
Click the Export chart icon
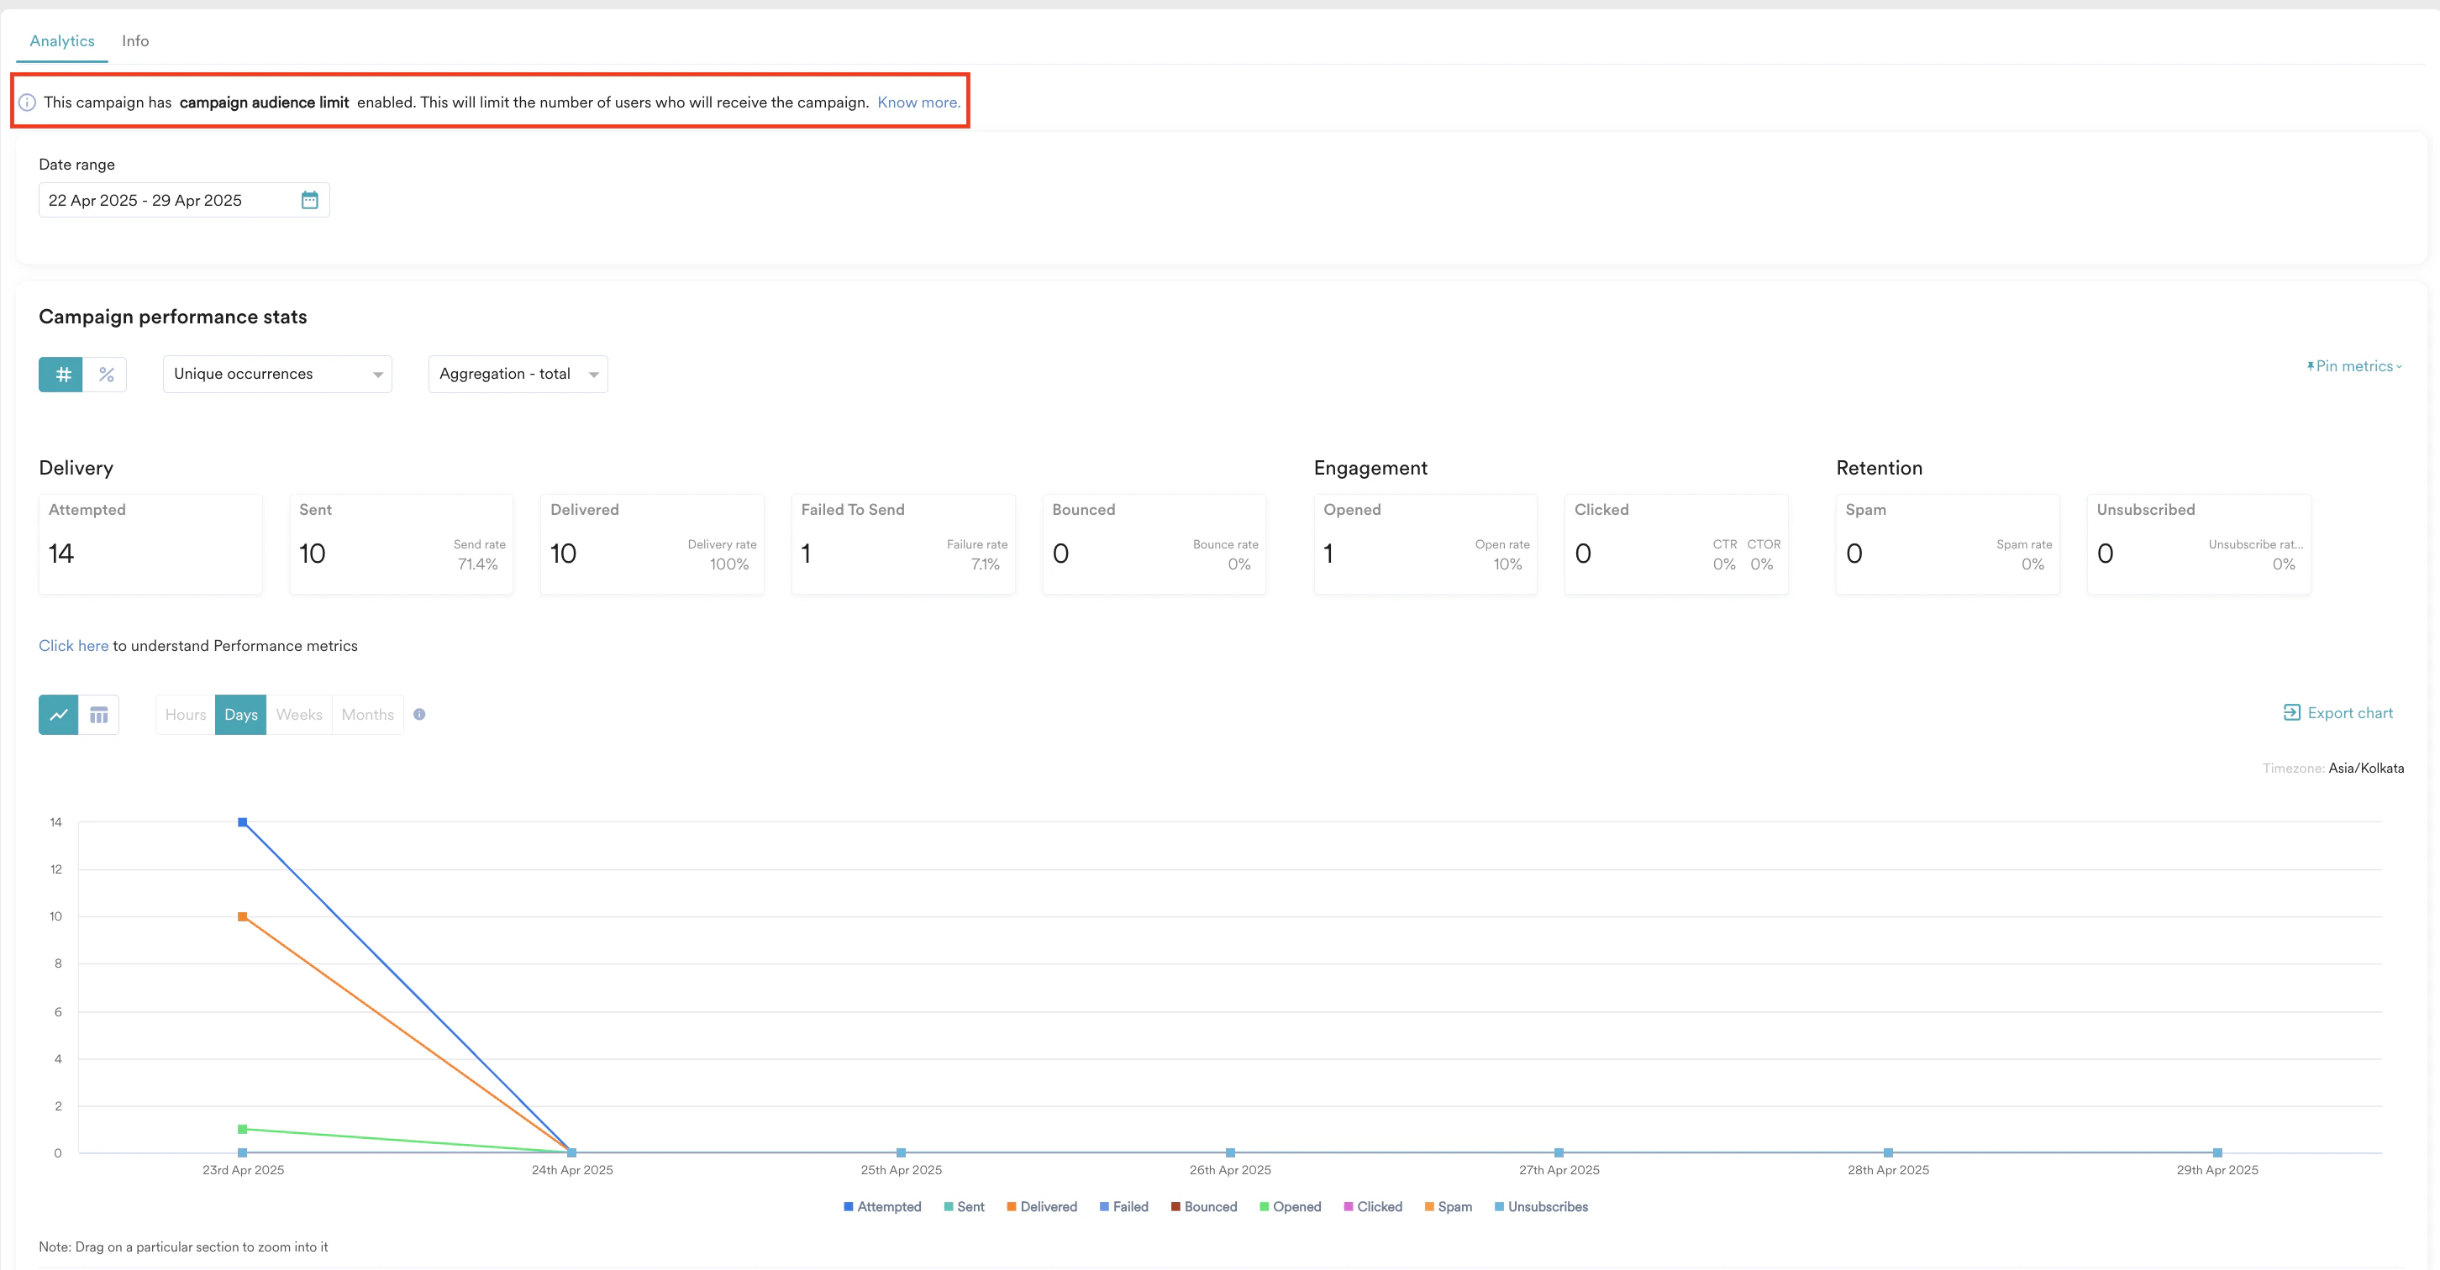point(2292,712)
